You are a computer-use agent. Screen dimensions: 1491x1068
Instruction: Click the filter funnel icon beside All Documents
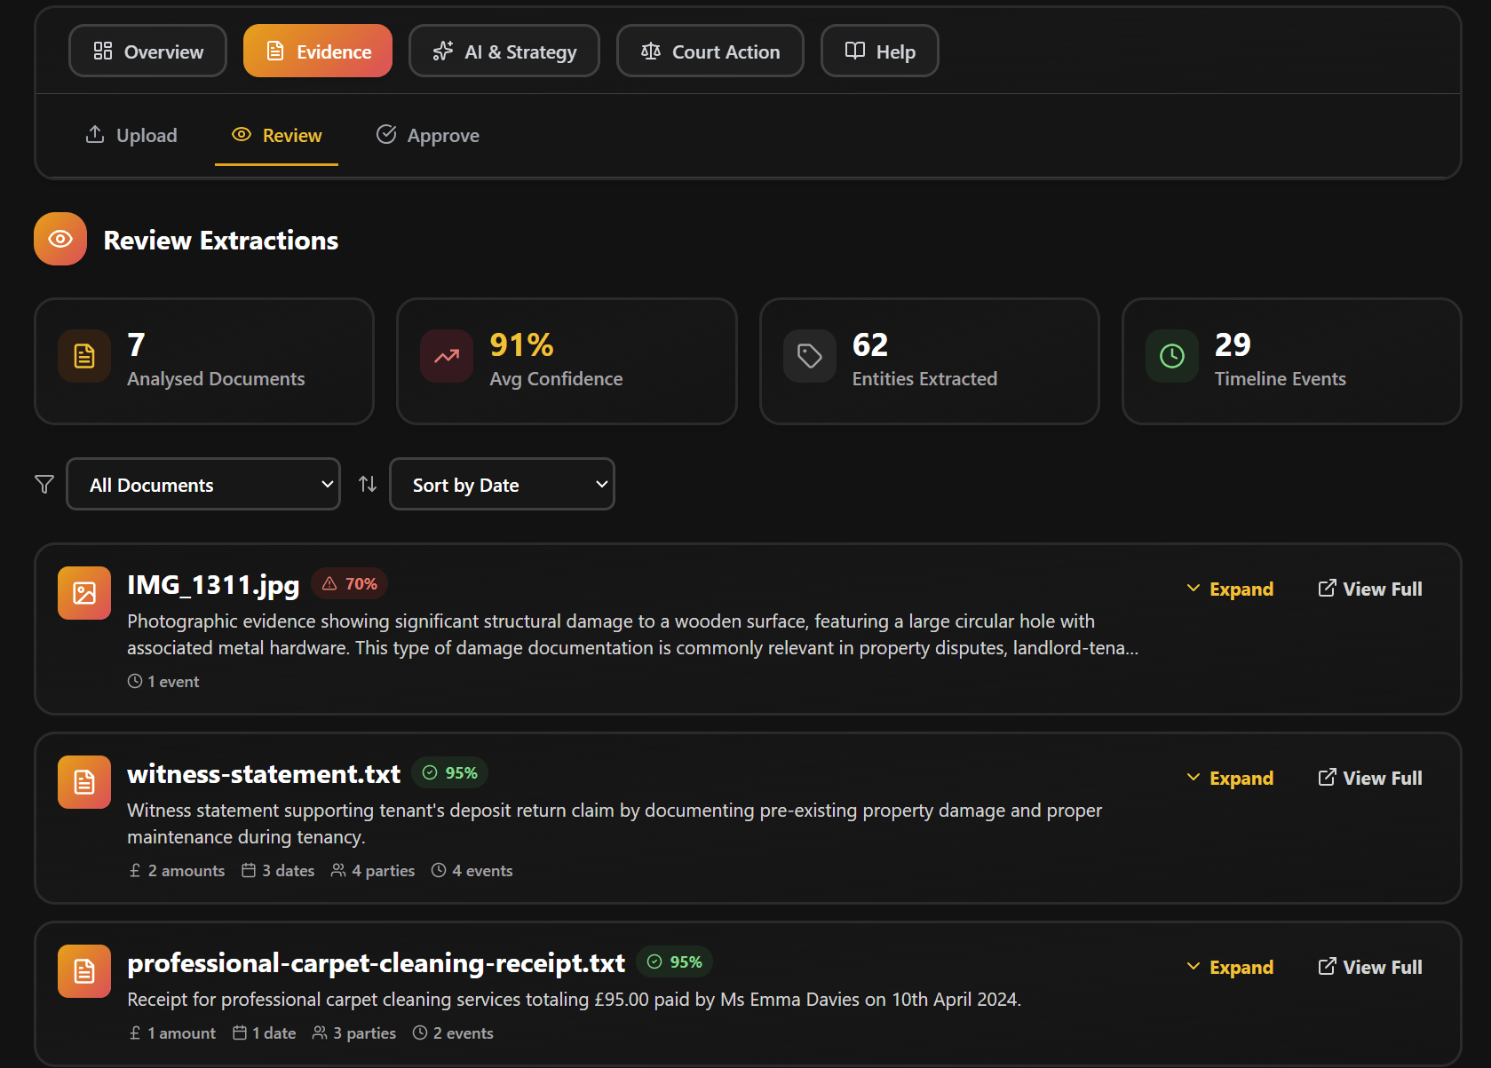[x=44, y=484]
